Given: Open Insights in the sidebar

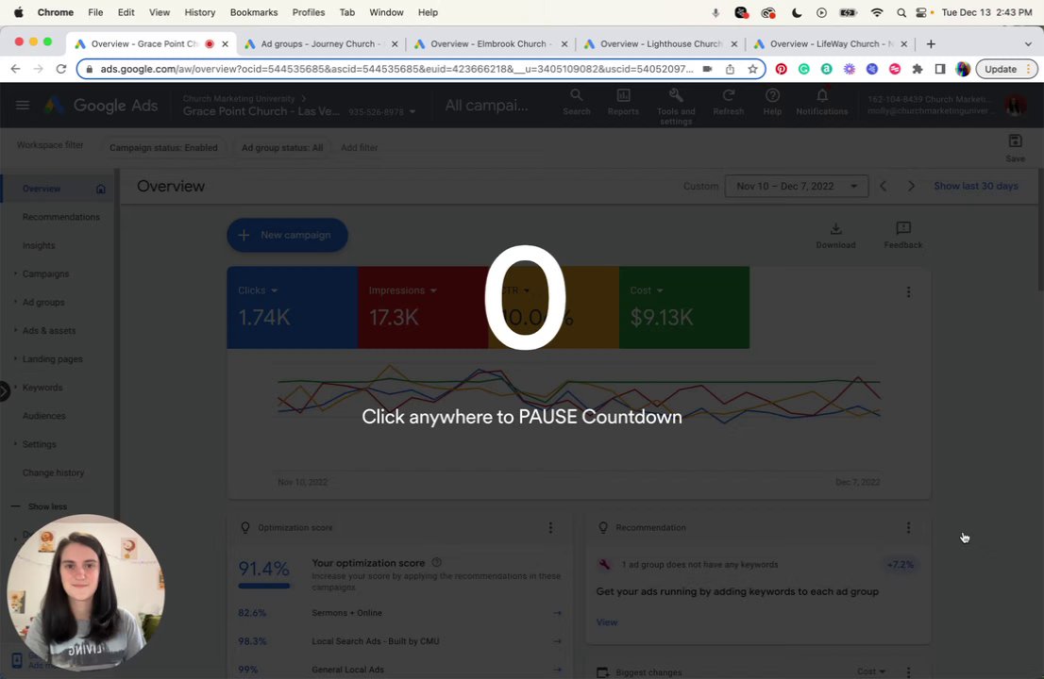Looking at the screenshot, I should [39, 245].
